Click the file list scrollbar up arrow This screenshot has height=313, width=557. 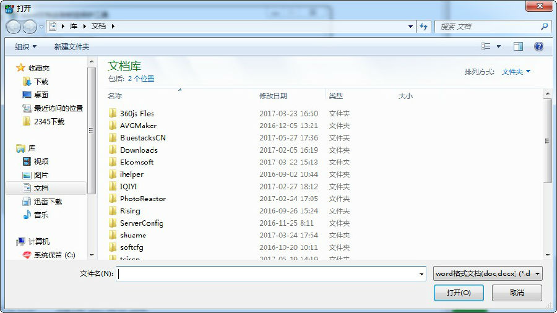548,93
